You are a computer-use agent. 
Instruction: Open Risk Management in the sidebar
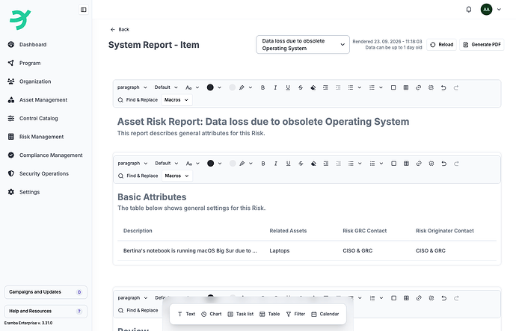(x=41, y=137)
